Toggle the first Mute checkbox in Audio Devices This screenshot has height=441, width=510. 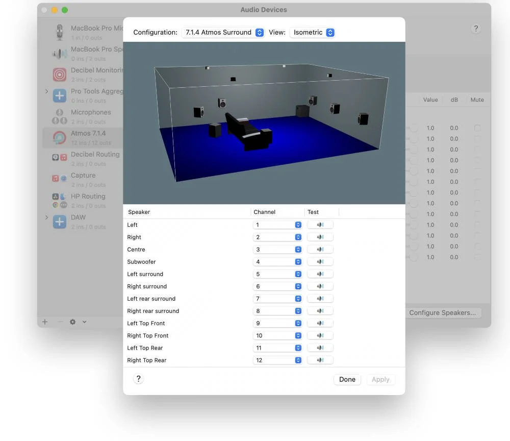point(477,128)
